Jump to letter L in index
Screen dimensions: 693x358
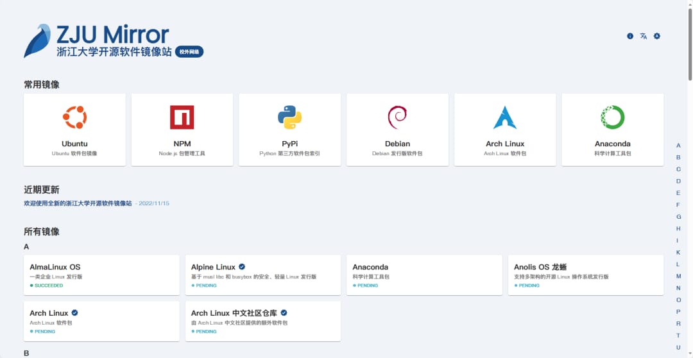[x=678, y=264]
